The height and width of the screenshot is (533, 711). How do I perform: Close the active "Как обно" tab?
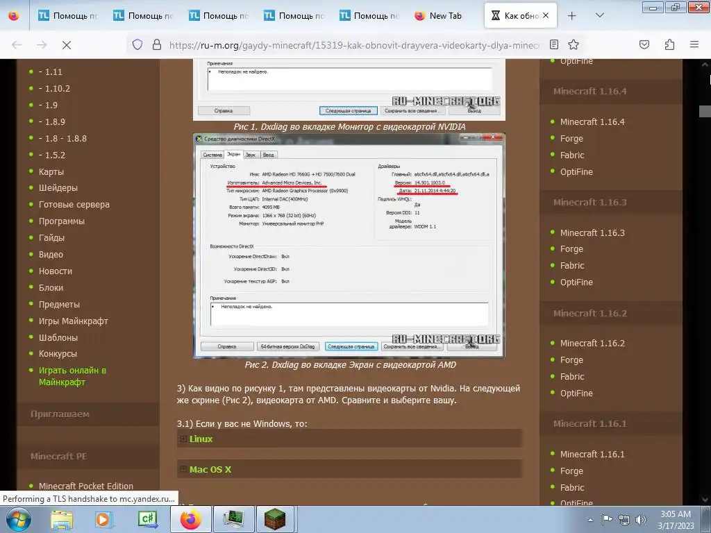546,15
